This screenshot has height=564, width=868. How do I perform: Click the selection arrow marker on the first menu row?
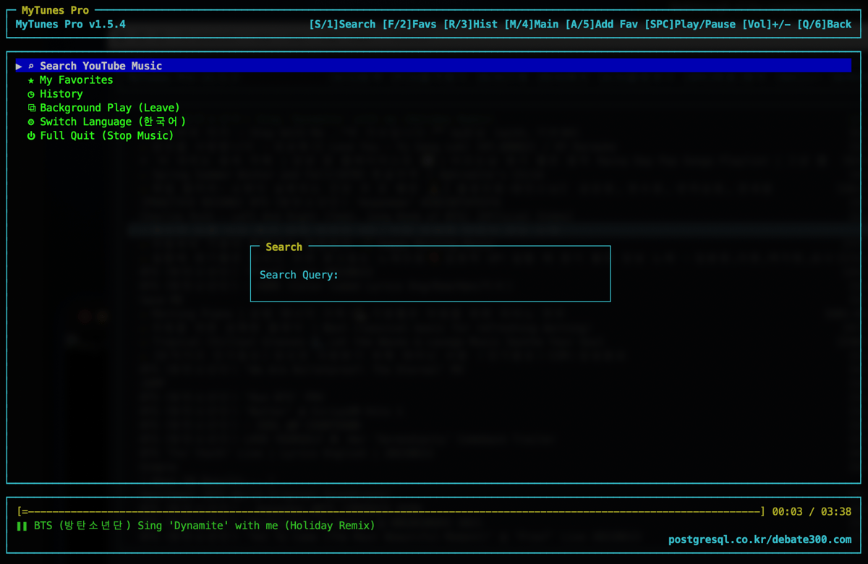(x=19, y=66)
